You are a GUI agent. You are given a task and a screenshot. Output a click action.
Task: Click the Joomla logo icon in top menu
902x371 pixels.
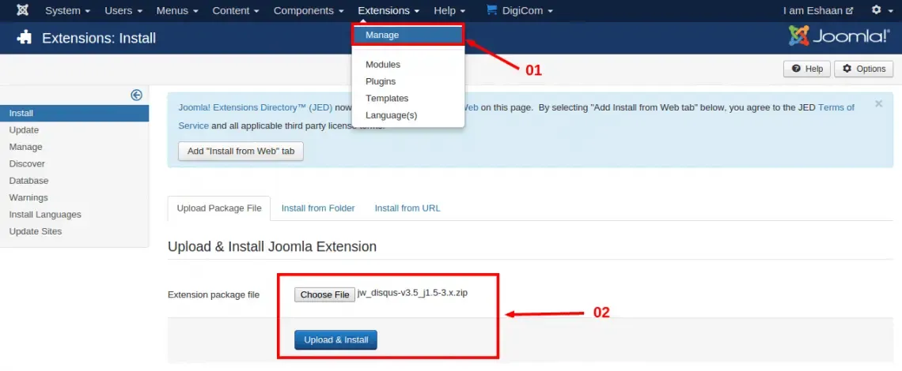click(22, 10)
